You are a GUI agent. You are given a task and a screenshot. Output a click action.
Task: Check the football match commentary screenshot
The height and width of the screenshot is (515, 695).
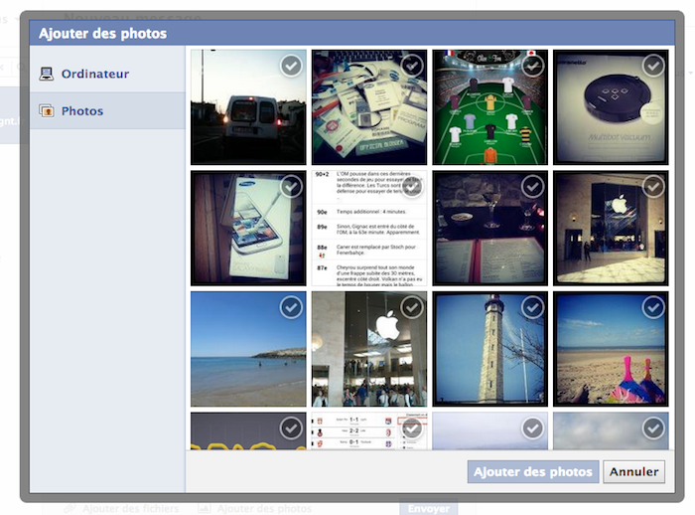coord(412,187)
